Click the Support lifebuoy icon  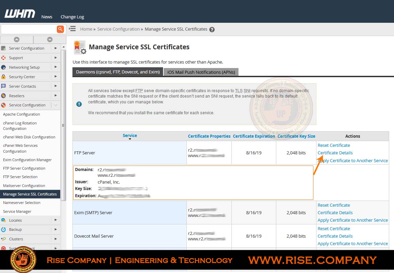tap(3, 58)
